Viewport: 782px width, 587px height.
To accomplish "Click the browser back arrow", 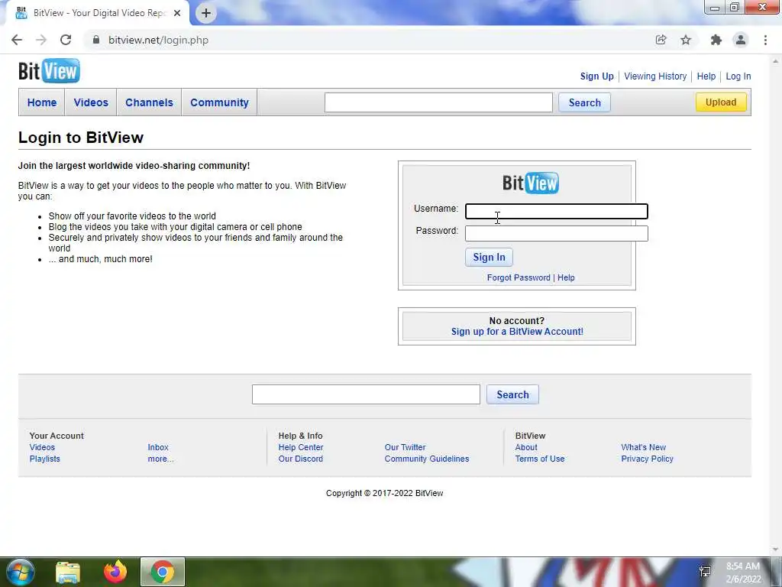I will 17,40.
